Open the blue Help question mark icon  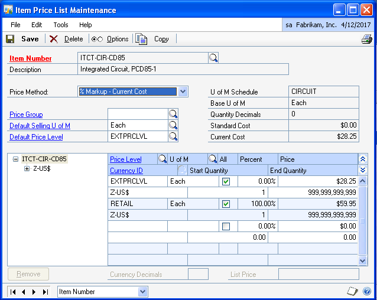[367, 291]
